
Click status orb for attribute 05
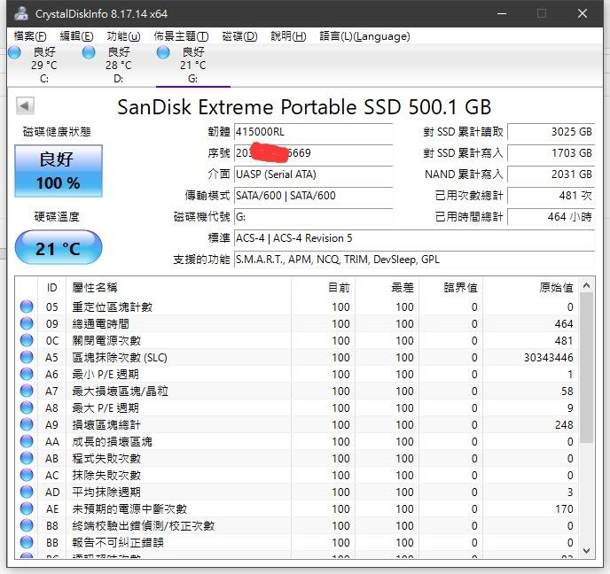pos(27,306)
